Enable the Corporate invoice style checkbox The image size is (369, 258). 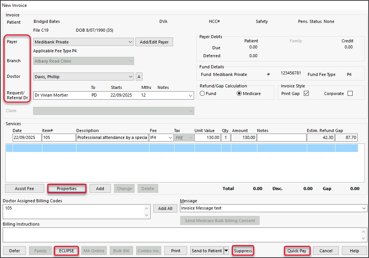pos(350,94)
